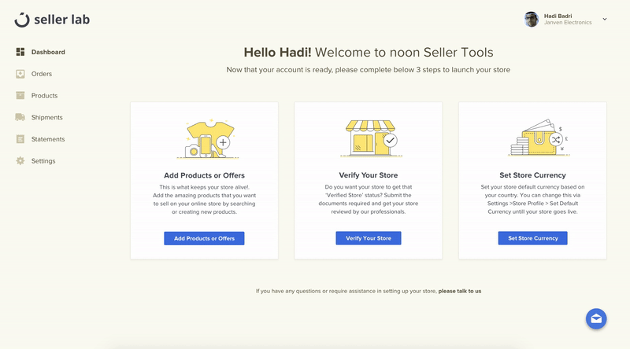Image resolution: width=630 pixels, height=349 pixels.
Task: Open the Shipments truck icon
Action: (20, 117)
